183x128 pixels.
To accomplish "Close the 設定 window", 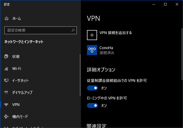I will tap(177, 5).
